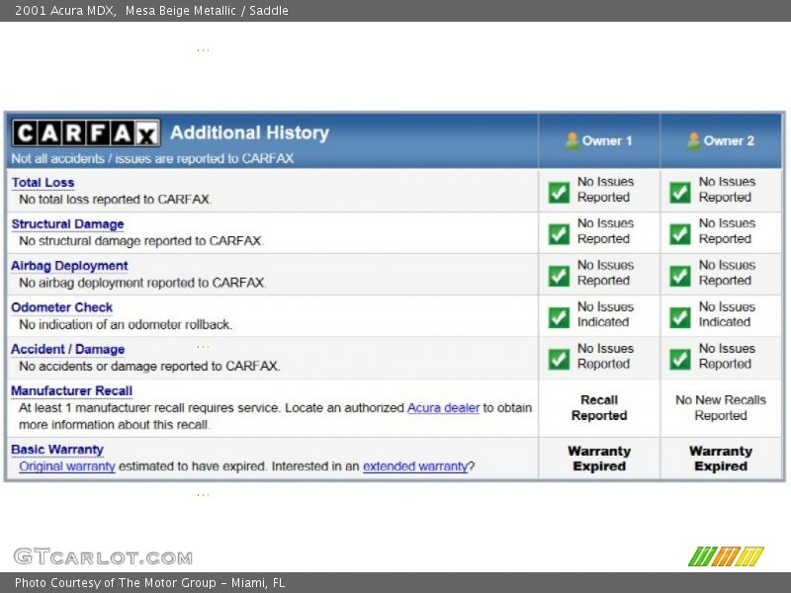Follow the Acura dealer link
This screenshot has height=593, width=791.
443,408
